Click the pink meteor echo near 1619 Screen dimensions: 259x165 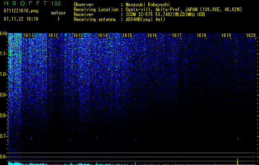(238, 139)
